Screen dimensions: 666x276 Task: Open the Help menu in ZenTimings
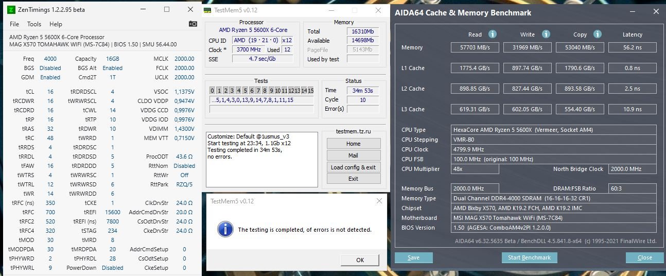(56, 24)
